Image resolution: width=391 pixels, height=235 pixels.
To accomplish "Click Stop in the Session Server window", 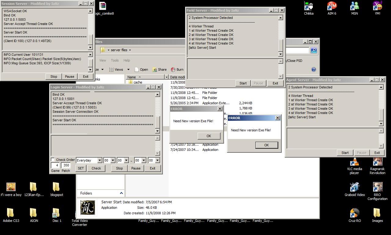I will pyautogui.click(x=54, y=77).
